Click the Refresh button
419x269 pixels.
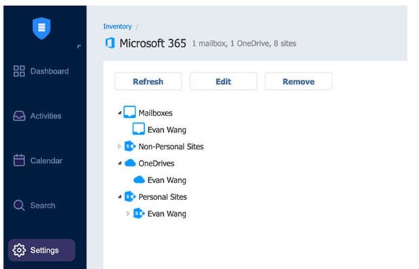[x=148, y=81]
